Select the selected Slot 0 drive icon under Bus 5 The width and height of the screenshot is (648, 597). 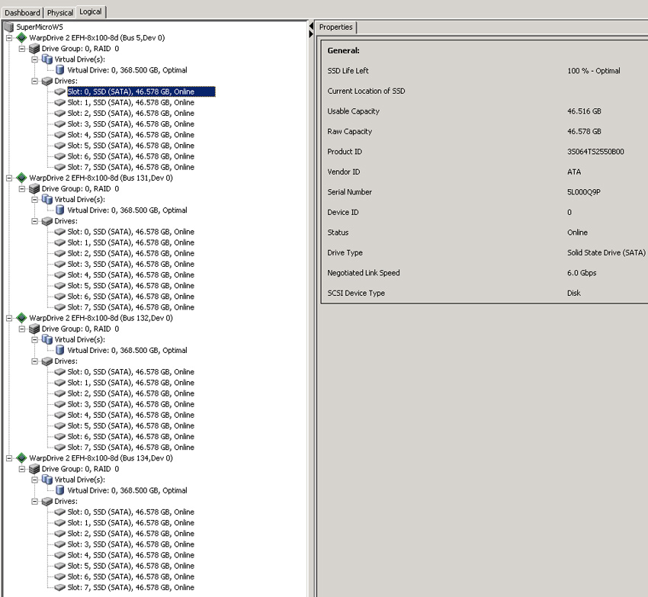60,91
